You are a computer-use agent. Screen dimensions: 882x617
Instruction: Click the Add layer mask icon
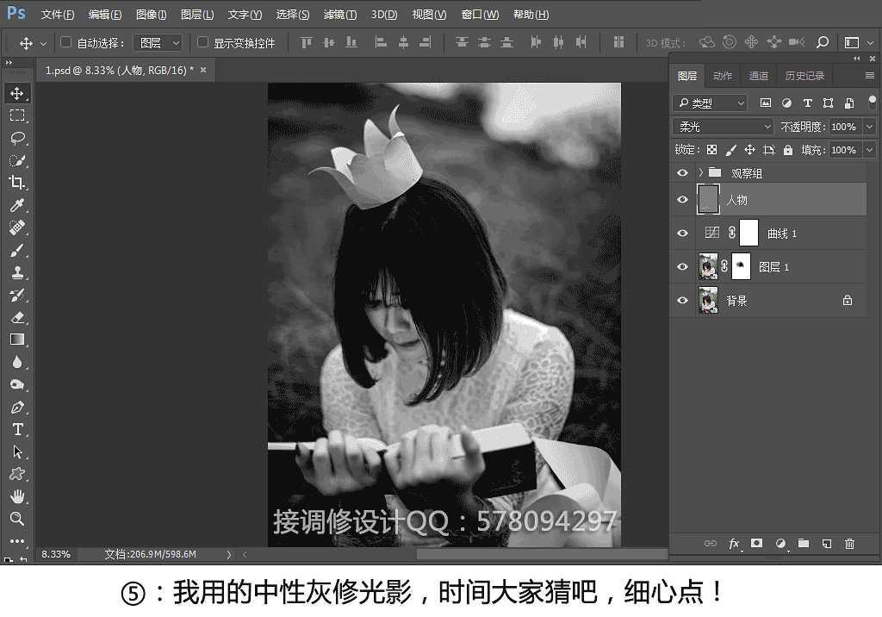point(757,544)
